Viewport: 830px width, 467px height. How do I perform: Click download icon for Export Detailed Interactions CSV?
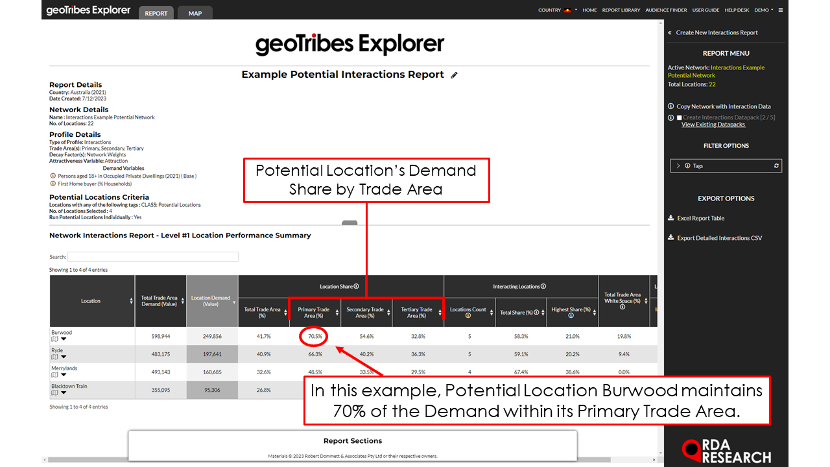click(671, 238)
